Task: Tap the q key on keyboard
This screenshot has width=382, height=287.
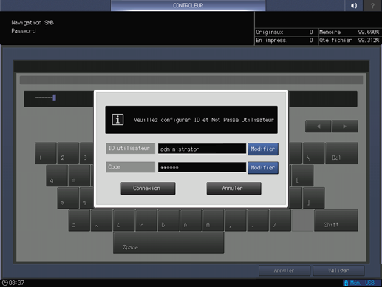Action: 57,175
